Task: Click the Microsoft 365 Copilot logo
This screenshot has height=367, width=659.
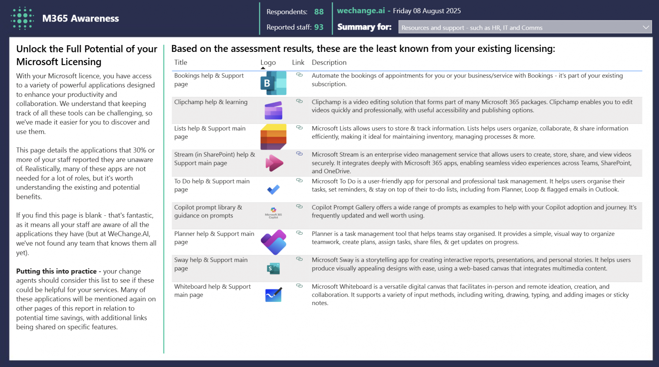Action: [x=273, y=212]
